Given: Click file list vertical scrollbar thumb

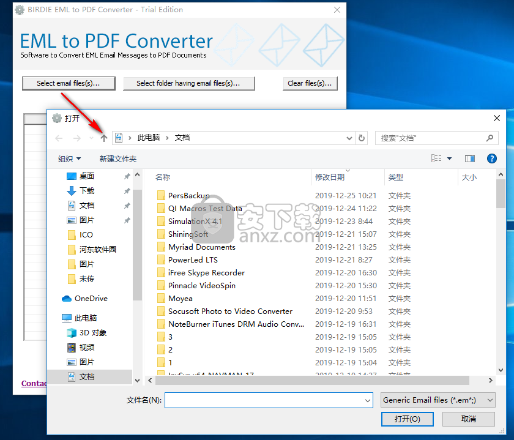Looking at the screenshot, I should tap(501, 193).
